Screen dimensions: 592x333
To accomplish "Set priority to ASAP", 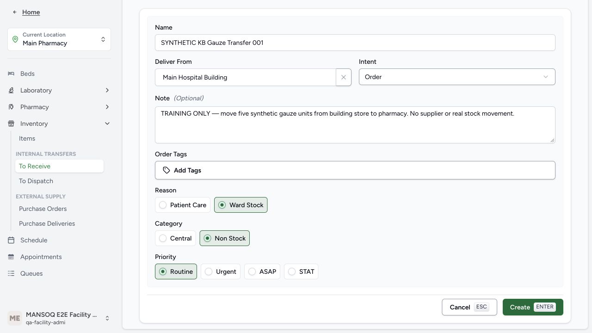I will [x=262, y=271].
